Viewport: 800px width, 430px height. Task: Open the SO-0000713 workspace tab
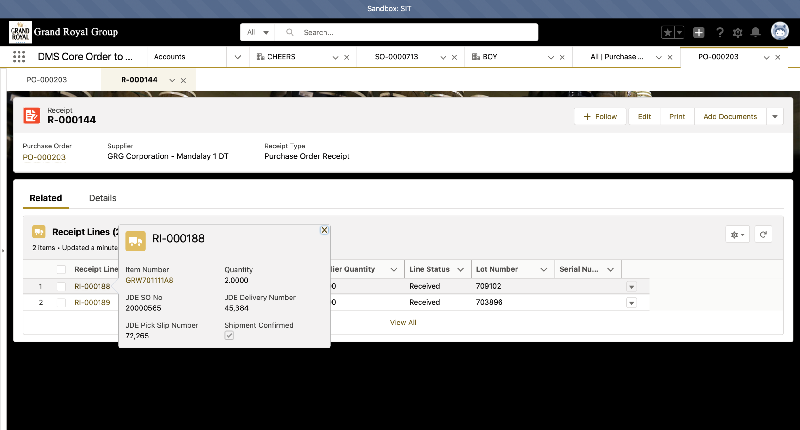(x=396, y=57)
